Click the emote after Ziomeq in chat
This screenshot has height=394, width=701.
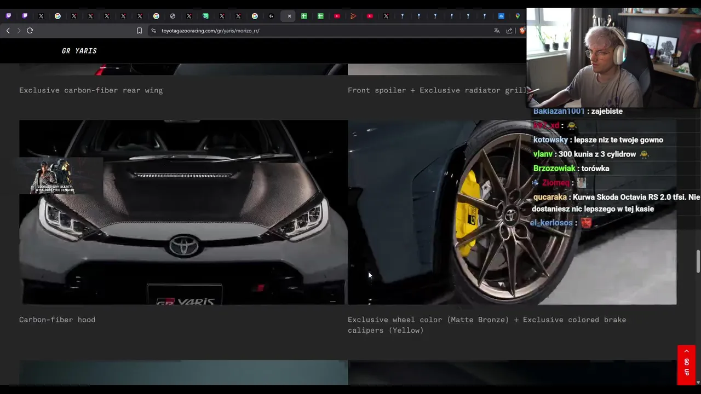[x=581, y=183]
